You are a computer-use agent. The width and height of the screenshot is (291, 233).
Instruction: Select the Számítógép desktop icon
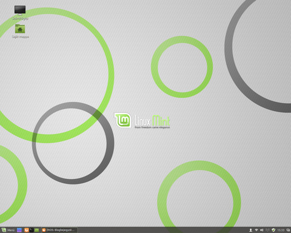tap(20, 10)
